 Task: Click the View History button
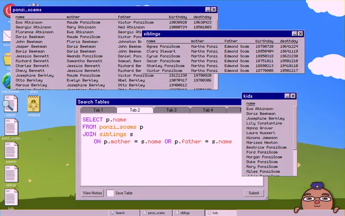[x=92, y=193]
